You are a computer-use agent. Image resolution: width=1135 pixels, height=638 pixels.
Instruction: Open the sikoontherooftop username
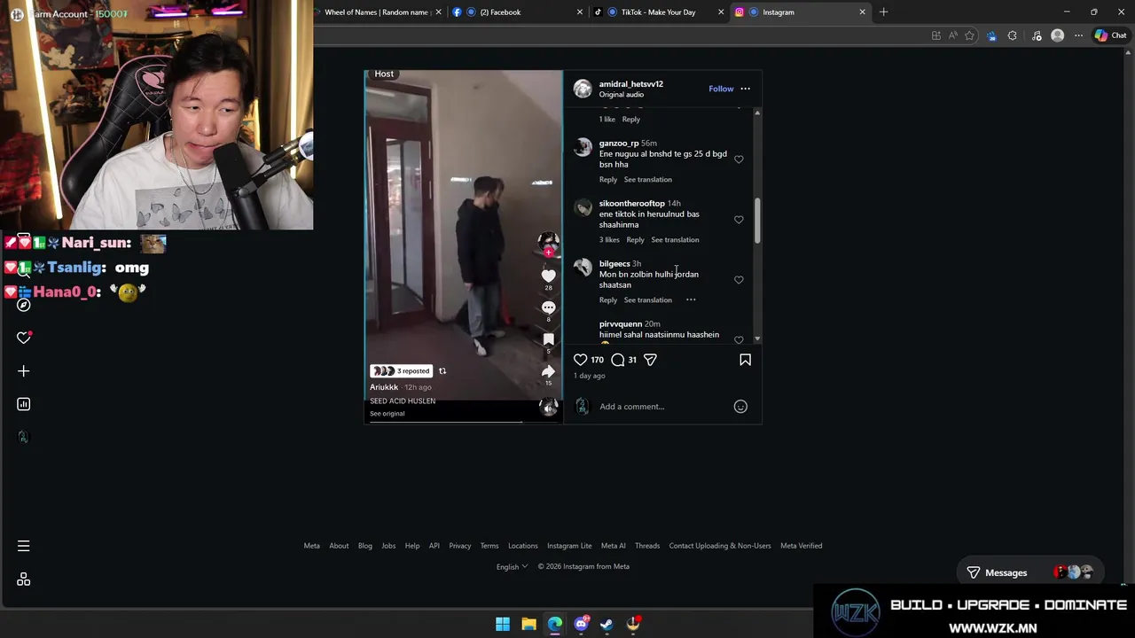631,204
